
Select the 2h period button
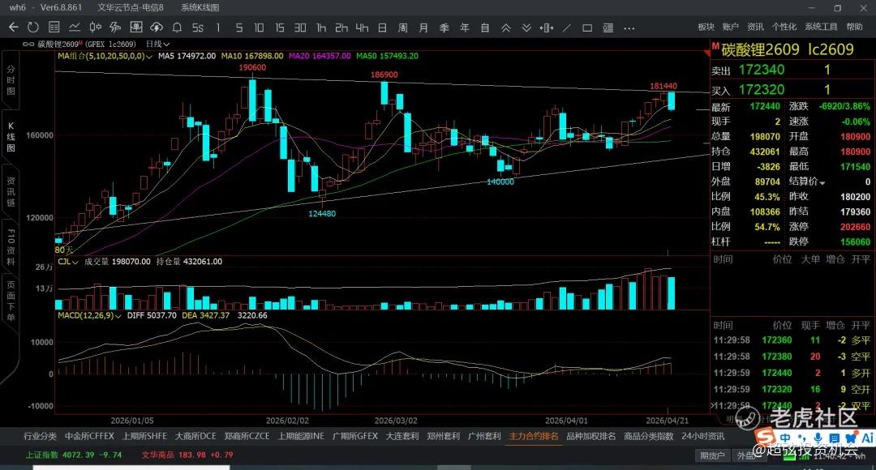click(x=341, y=28)
